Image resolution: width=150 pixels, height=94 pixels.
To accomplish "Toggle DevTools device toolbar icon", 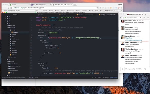I will click(x=39, y=11).
